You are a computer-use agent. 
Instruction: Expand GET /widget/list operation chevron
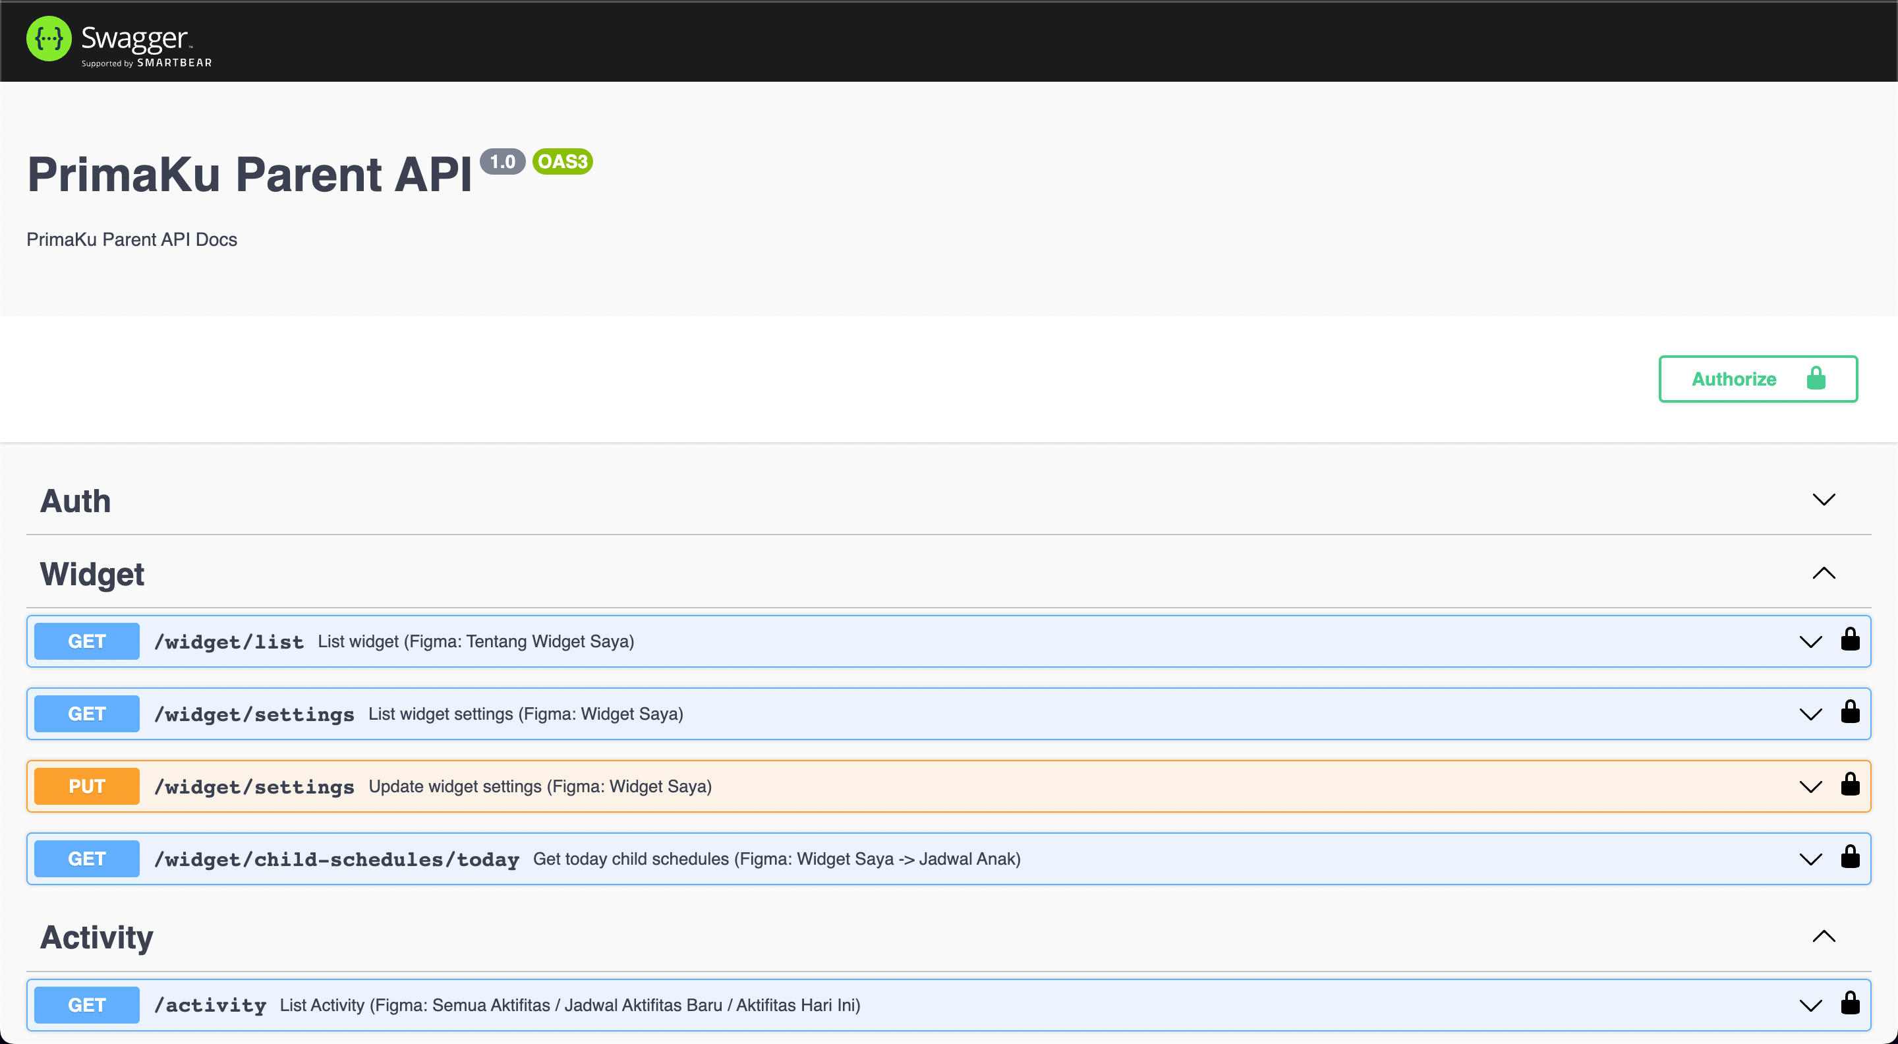pos(1810,642)
